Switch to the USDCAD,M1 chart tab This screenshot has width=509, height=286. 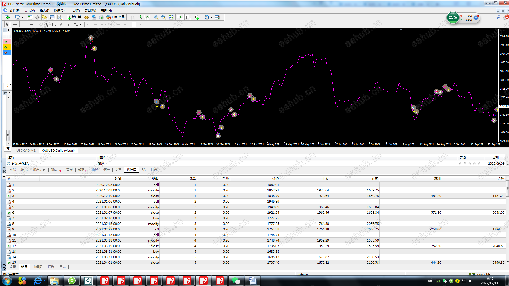26,150
